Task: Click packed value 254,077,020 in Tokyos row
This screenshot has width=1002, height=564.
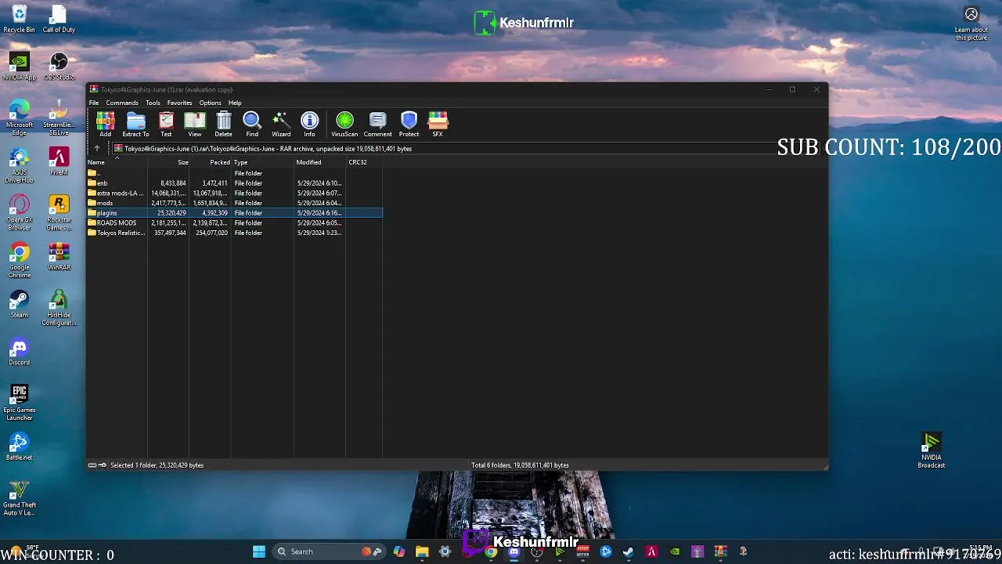Action: (211, 233)
